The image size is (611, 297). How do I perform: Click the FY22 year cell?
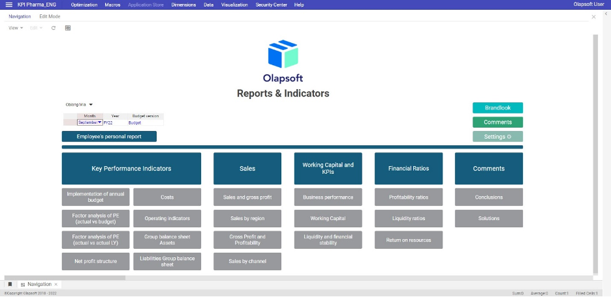tap(116, 122)
